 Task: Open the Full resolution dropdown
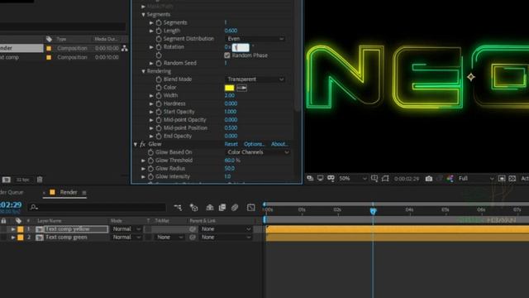(476, 179)
